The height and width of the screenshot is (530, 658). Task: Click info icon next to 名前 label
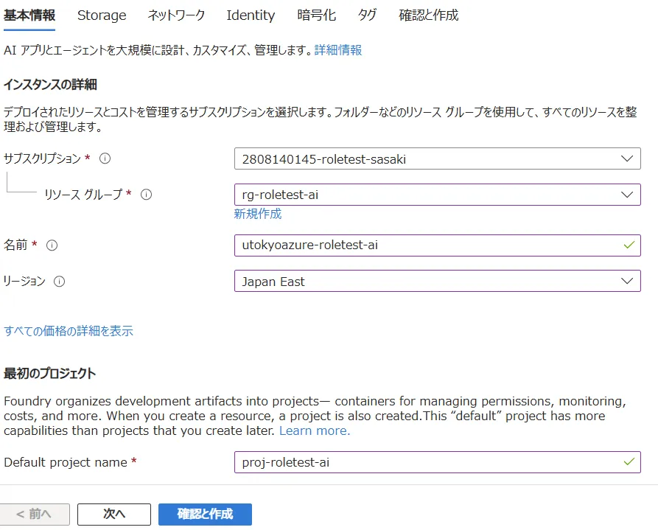(52, 245)
